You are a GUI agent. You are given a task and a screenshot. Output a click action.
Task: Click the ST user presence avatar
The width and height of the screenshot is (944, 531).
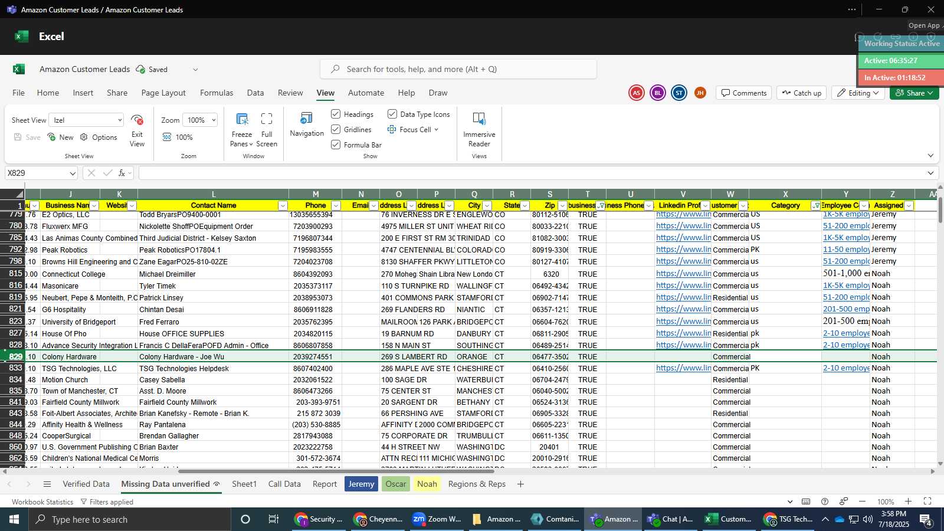pyautogui.click(x=679, y=93)
